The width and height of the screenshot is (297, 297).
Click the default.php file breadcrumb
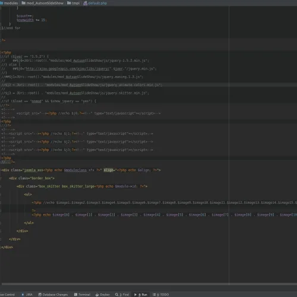pos(95,3)
